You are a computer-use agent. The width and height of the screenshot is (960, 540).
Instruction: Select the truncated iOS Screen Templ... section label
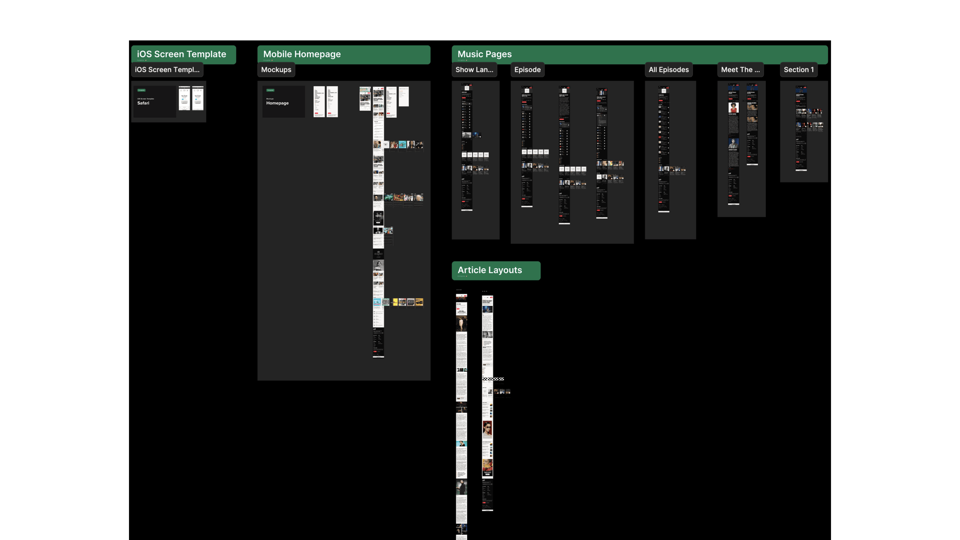167,70
